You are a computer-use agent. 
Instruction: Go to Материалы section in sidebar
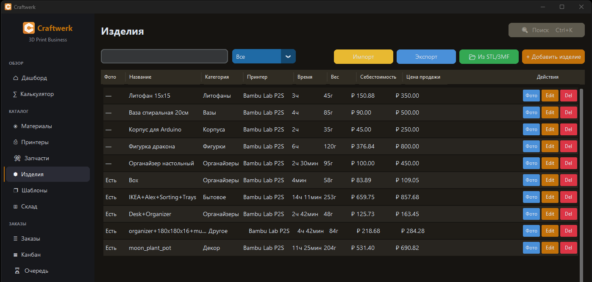(36, 126)
